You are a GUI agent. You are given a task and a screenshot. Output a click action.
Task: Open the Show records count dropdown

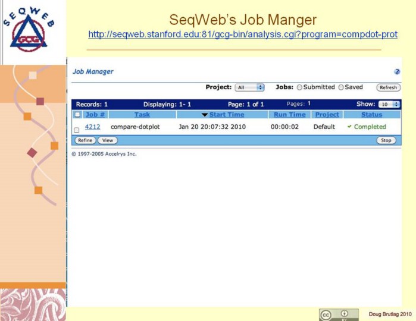click(x=390, y=104)
